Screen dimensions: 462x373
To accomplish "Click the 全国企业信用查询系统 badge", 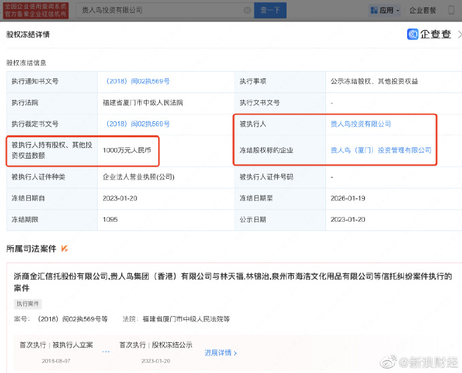I will [x=36, y=10].
